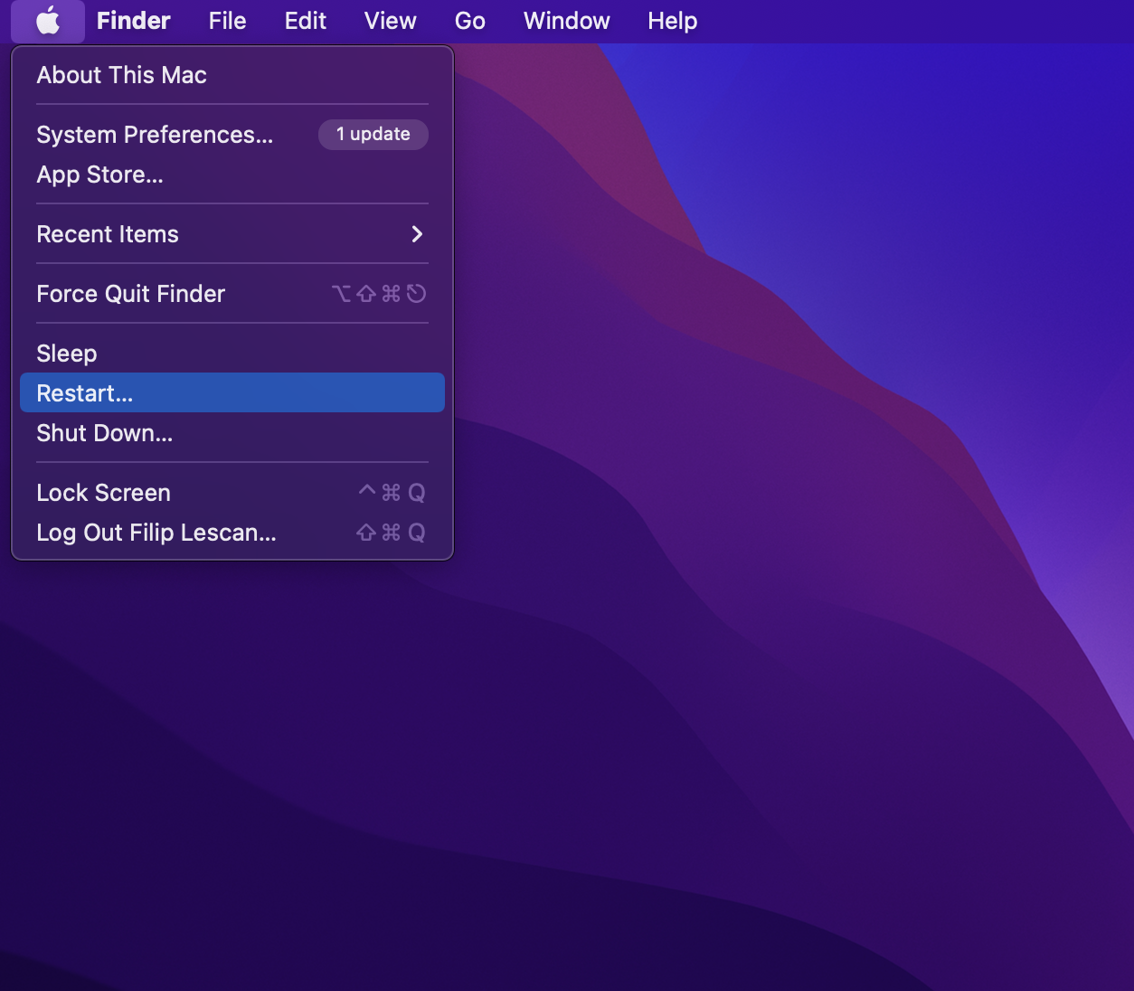Image resolution: width=1134 pixels, height=991 pixels.
Task: Open the Help menu
Action: (x=673, y=21)
